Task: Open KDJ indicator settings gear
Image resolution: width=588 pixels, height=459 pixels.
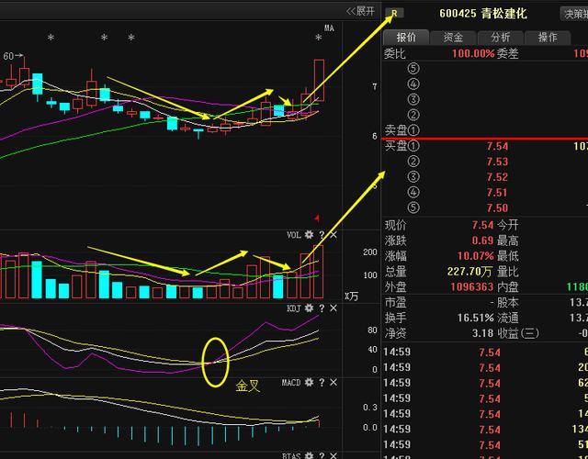Action: tap(310, 309)
